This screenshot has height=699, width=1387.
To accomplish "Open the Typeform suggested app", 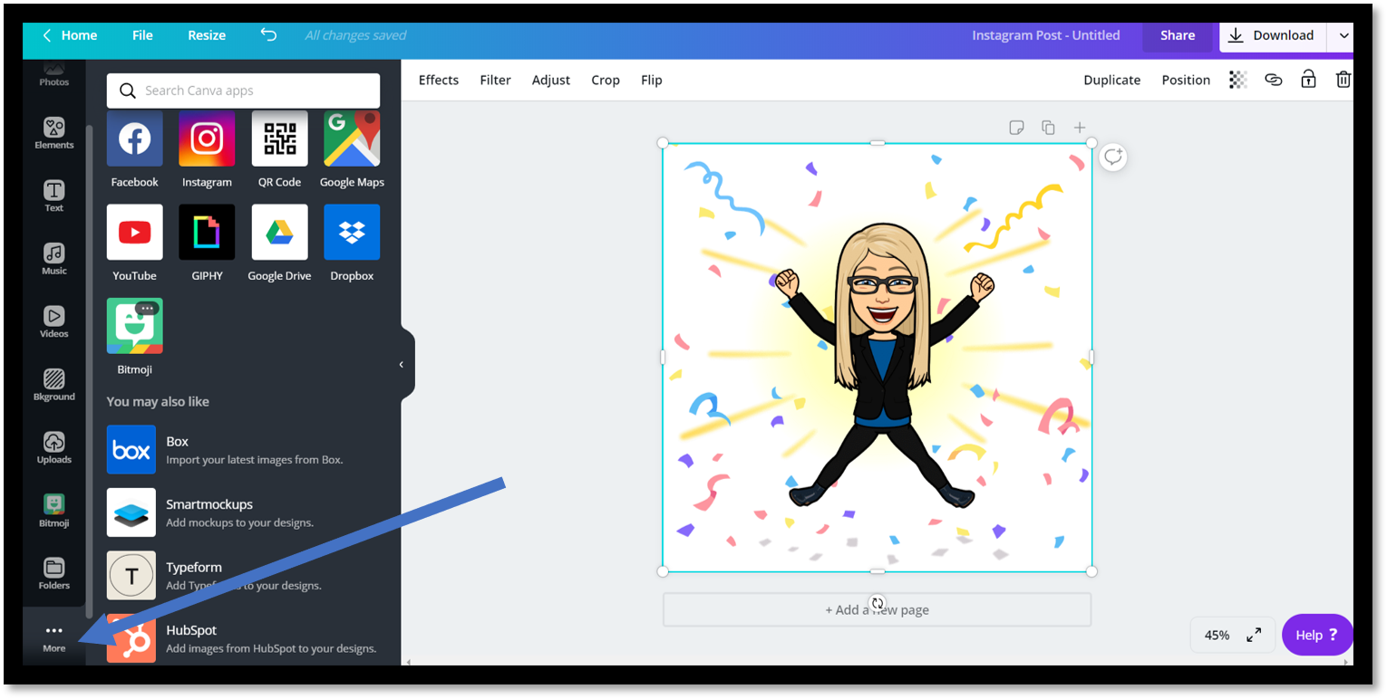I will point(243,576).
